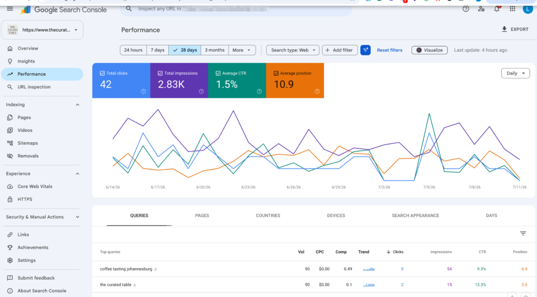Screen dimensions: 537x297
Task: Click the Add filter button
Action: click(x=340, y=50)
